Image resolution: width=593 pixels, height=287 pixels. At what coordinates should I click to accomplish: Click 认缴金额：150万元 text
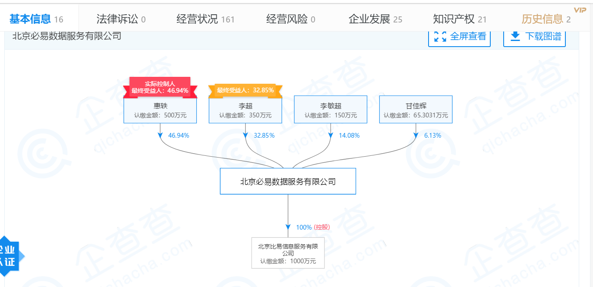331,115
